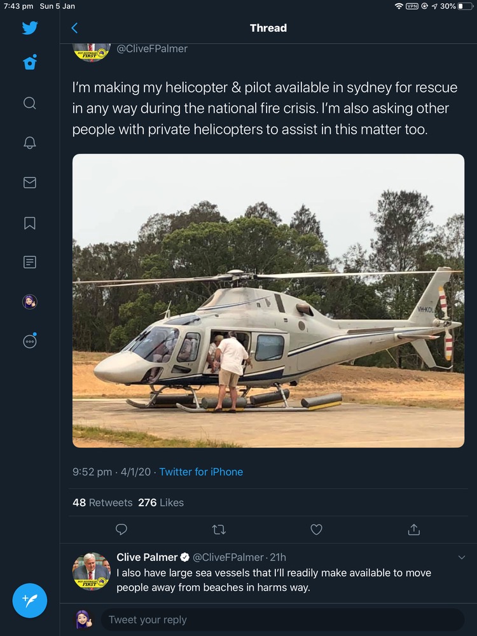Expand options chevron on reply tweet
Viewport: 477px width, 636px height.
462,558
